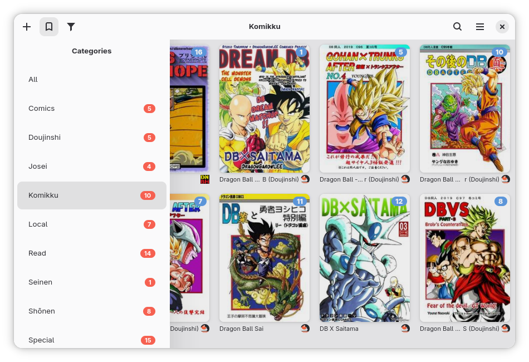Image resolution: width=529 pixels, height=362 pixels.
Task: Click the 'DB X Saitama' title text
Action: (339, 329)
